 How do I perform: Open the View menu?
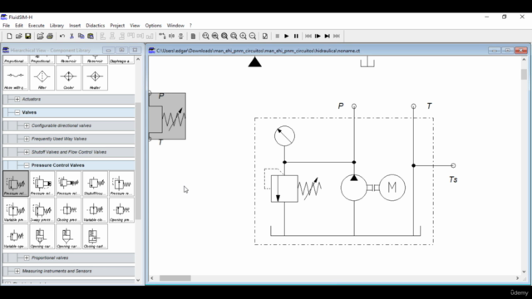coord(135,26)
